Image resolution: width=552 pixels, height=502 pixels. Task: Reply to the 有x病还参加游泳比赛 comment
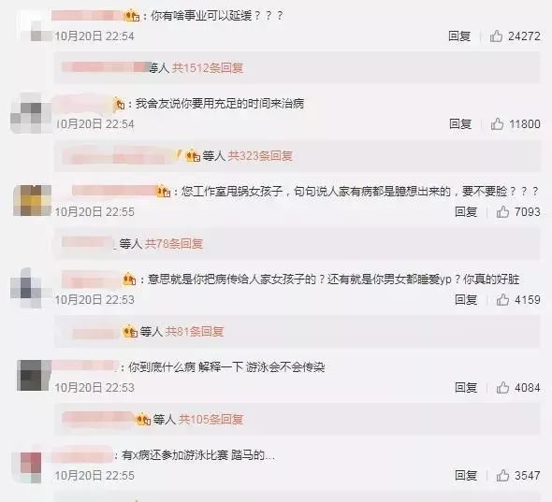466,475
